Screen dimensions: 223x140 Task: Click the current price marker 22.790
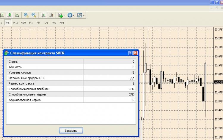point(219,82)
